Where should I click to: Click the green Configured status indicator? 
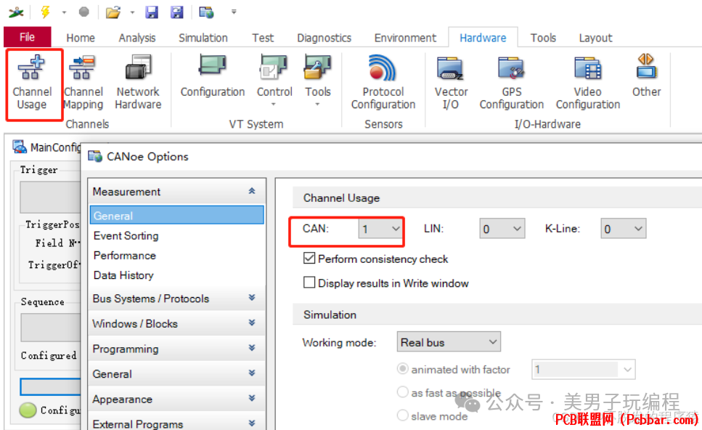(28, 410)
